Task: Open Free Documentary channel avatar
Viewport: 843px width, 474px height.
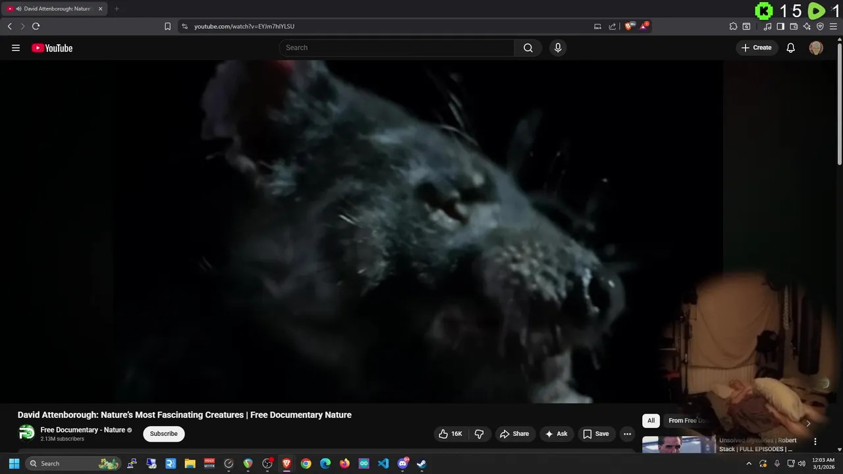Action: point(26,433)
